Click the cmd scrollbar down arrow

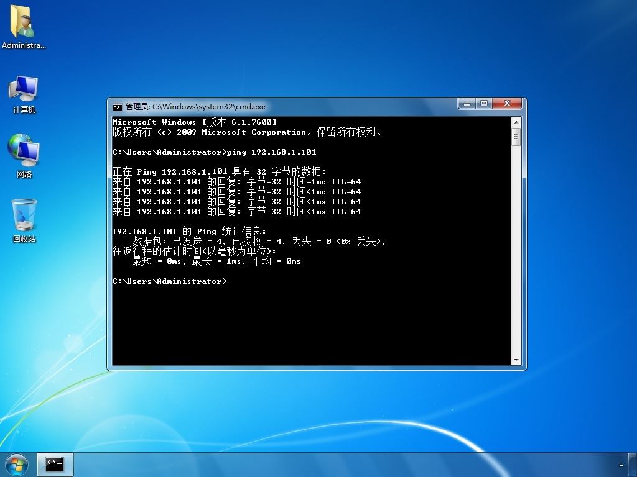click(x=516, y=360)
